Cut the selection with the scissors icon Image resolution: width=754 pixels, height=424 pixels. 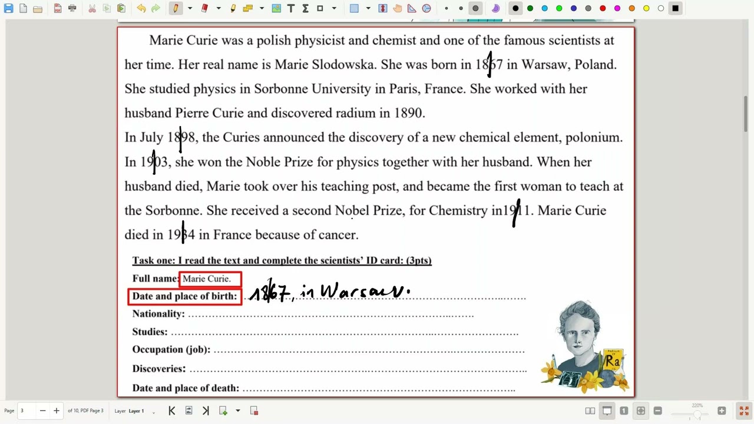pos(92,8)
